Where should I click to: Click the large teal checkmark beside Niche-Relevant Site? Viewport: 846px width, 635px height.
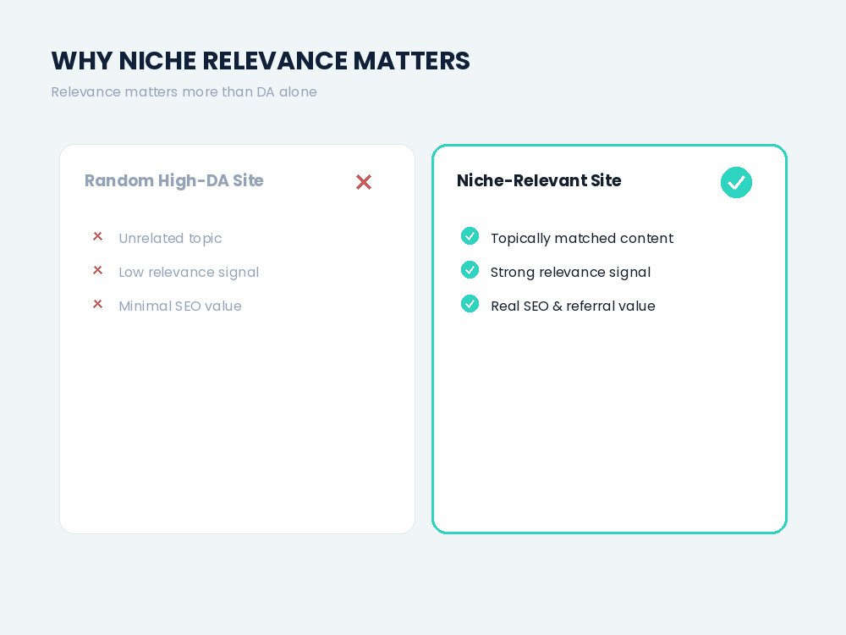coord(736,183)
